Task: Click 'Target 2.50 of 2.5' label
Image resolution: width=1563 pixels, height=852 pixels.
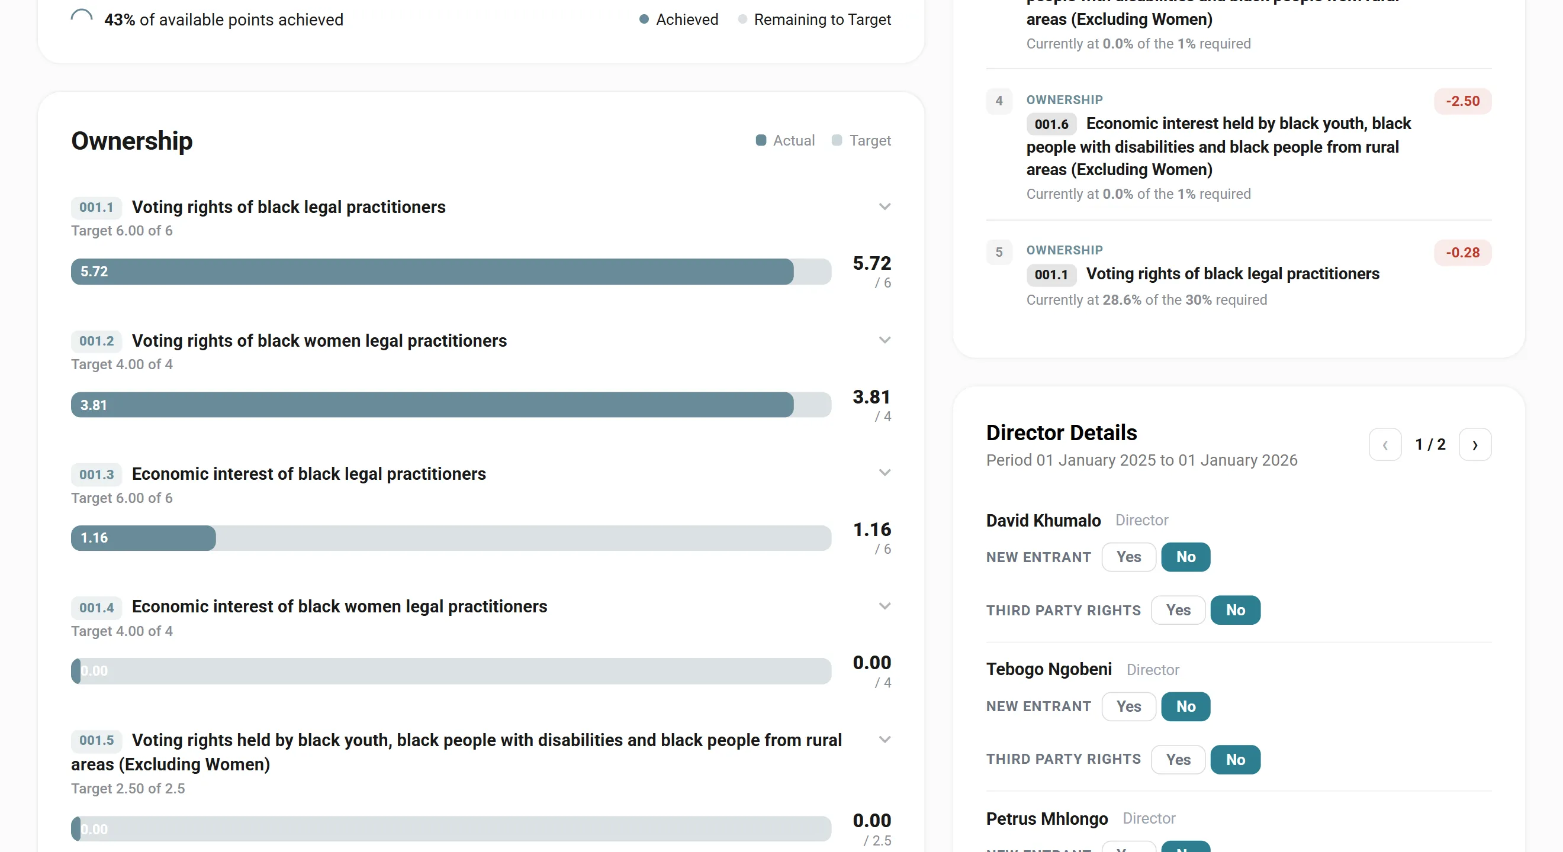Action: pyautogui.click(x=128, y=788)
